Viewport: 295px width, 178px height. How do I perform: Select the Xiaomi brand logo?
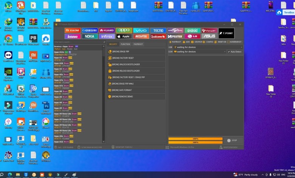[73, 30]
